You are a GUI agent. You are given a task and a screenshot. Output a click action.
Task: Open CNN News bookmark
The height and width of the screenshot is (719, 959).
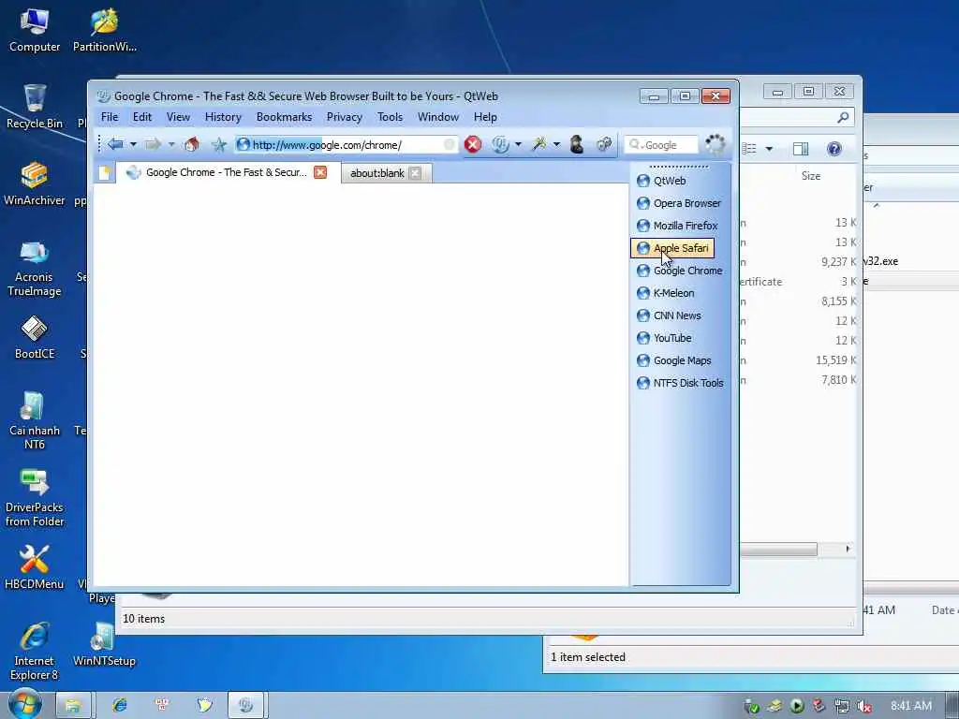tap(669, 315)
